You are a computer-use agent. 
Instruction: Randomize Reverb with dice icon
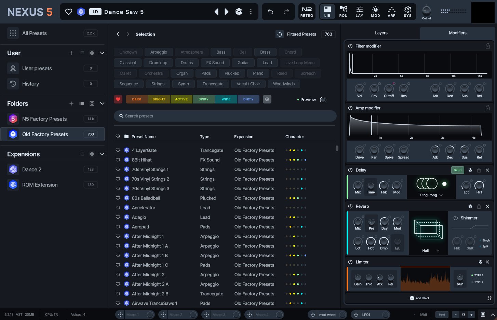[x=470, y=206]
